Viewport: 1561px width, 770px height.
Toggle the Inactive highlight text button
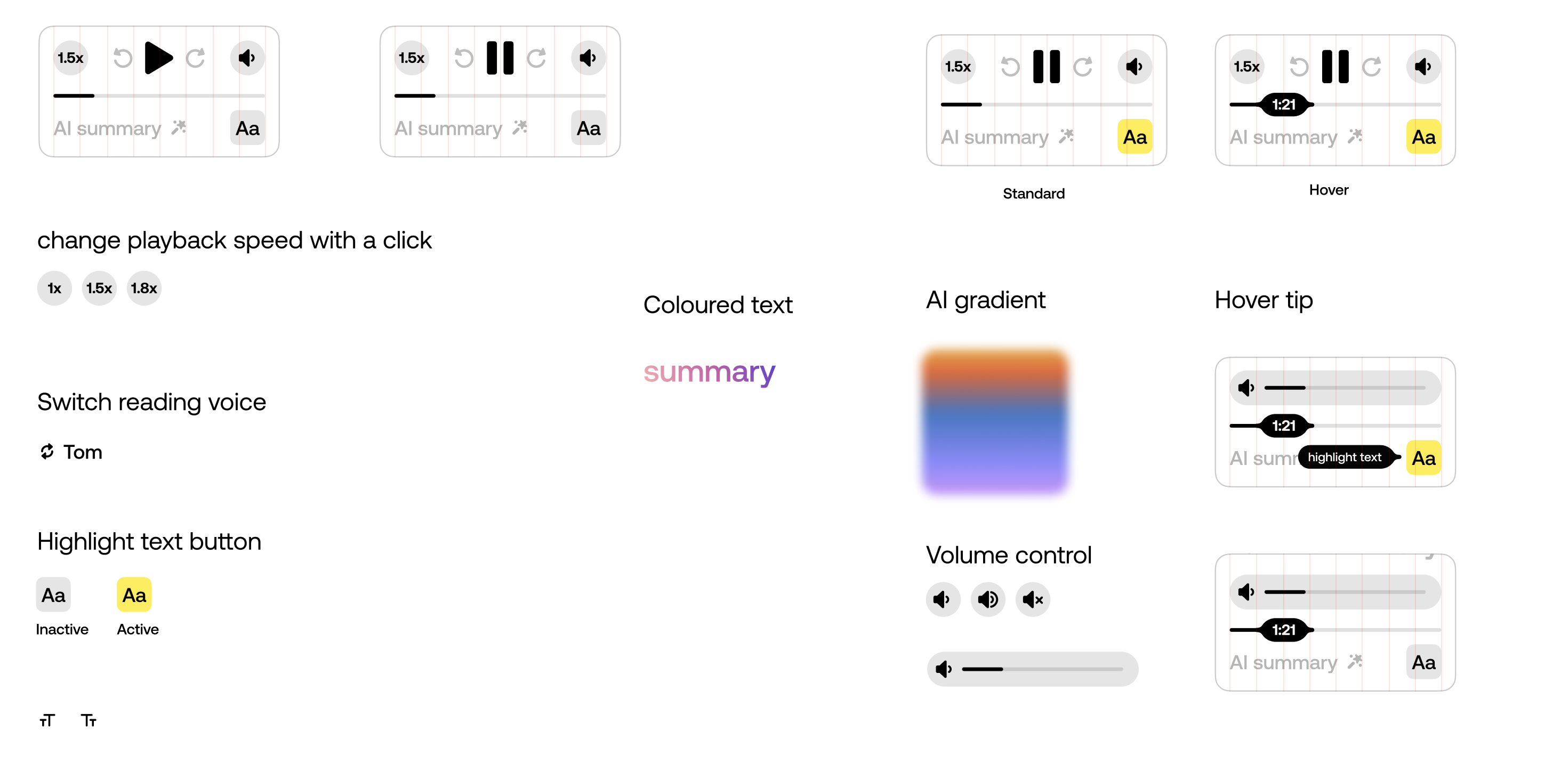click(x=53, y=595)
